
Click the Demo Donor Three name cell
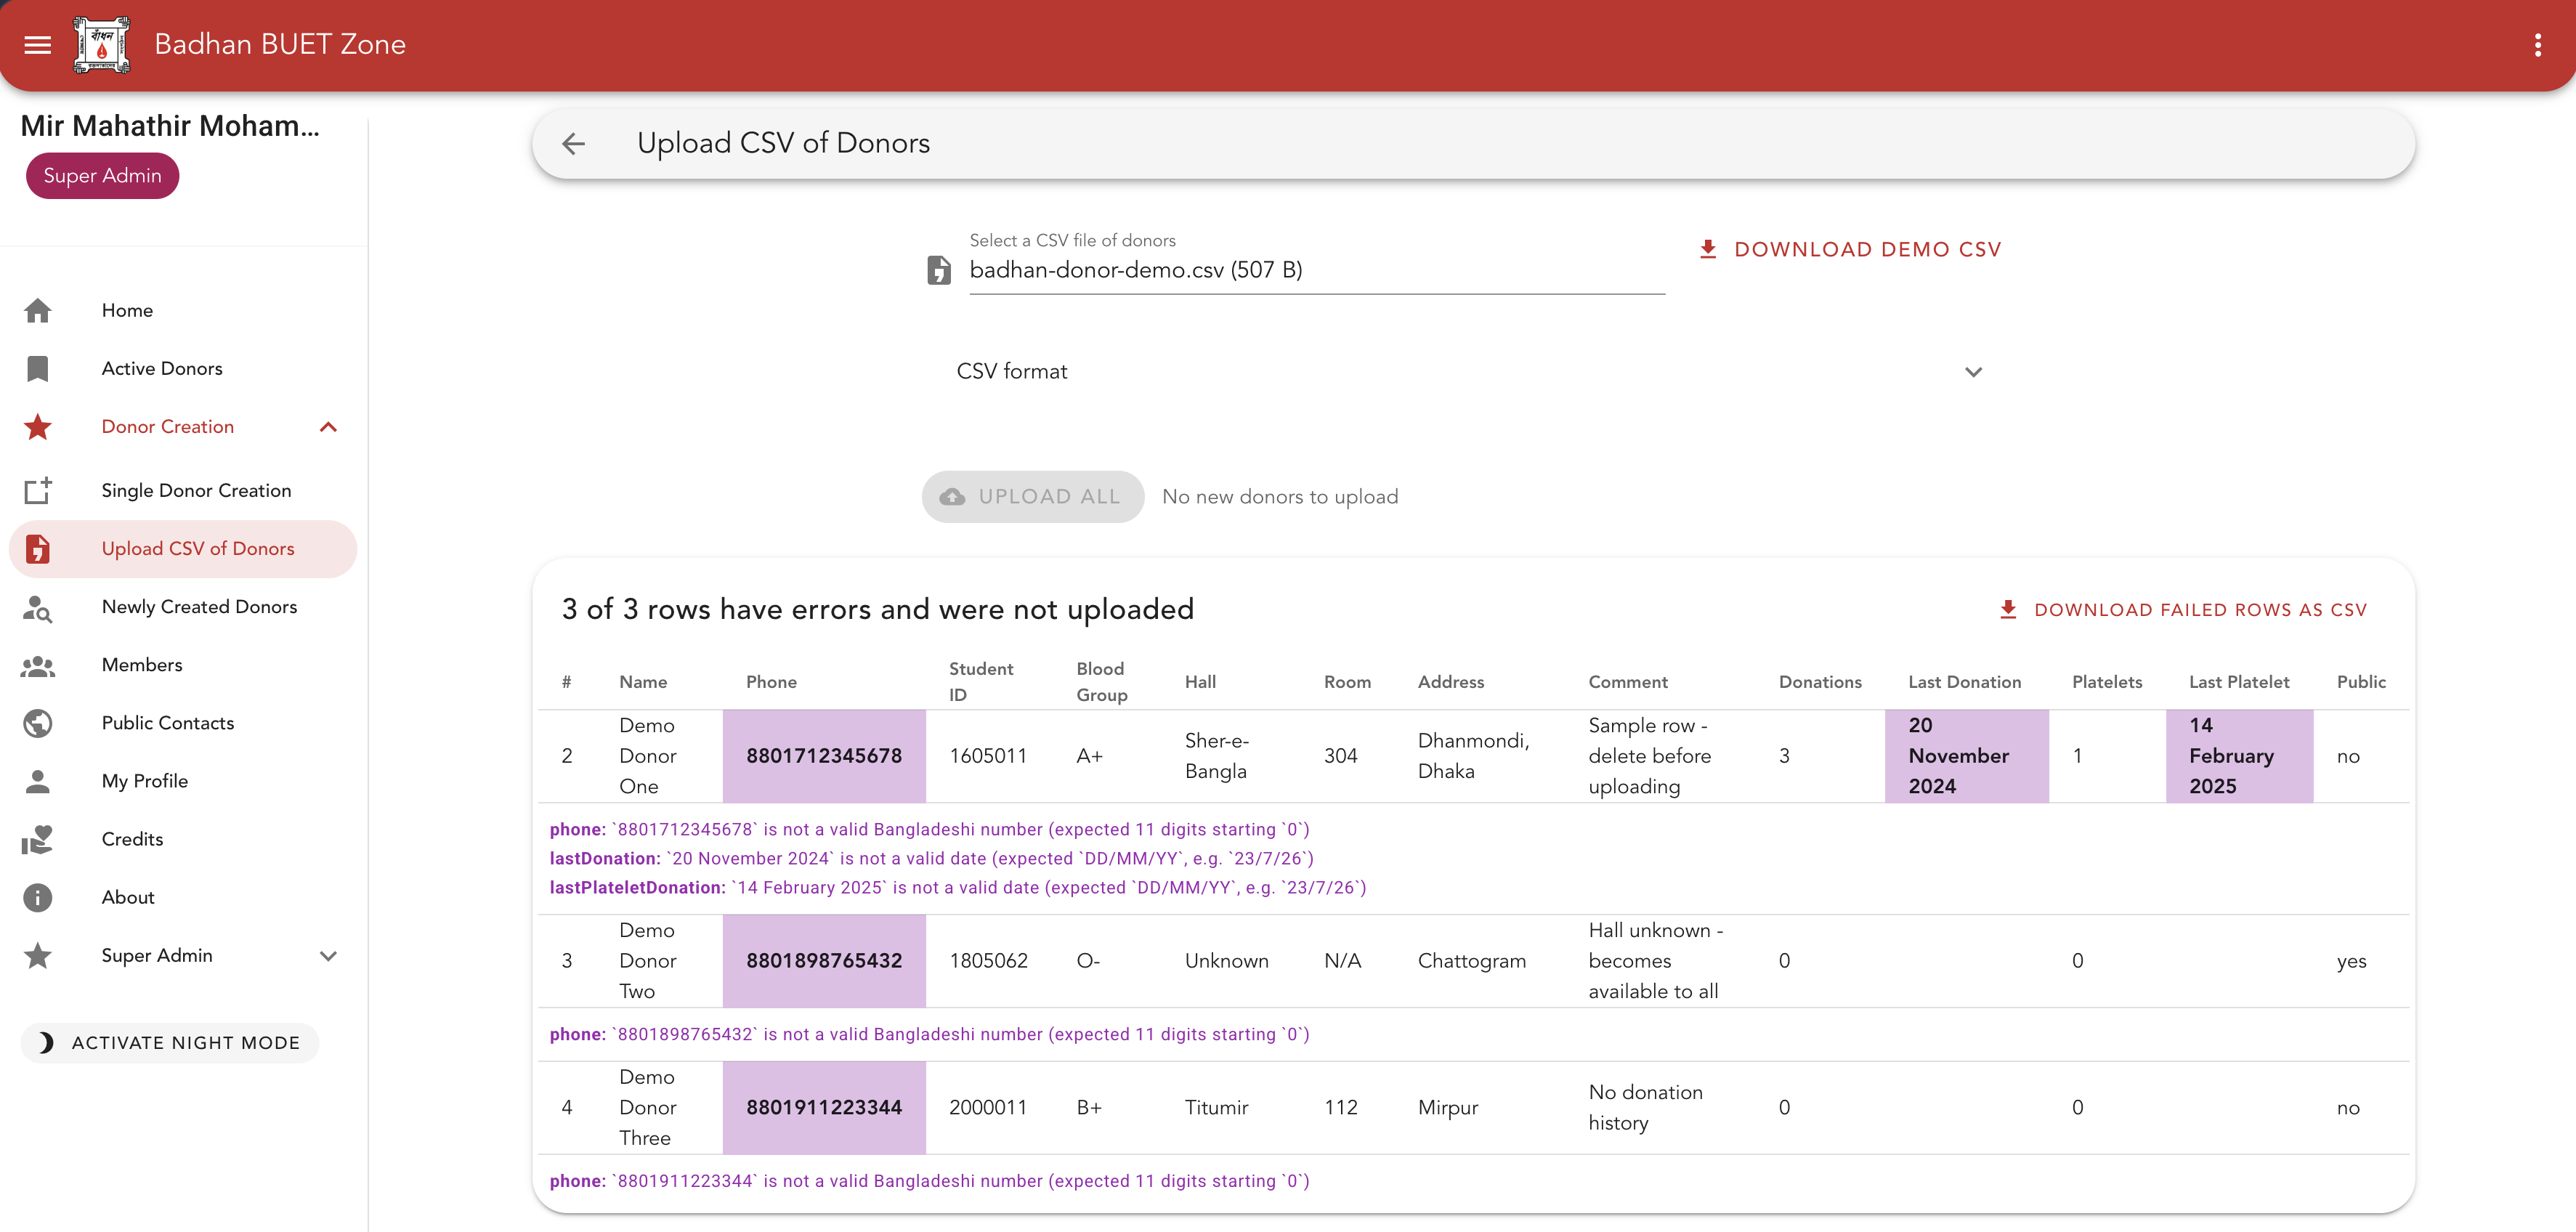click(x=659, y=1108)
